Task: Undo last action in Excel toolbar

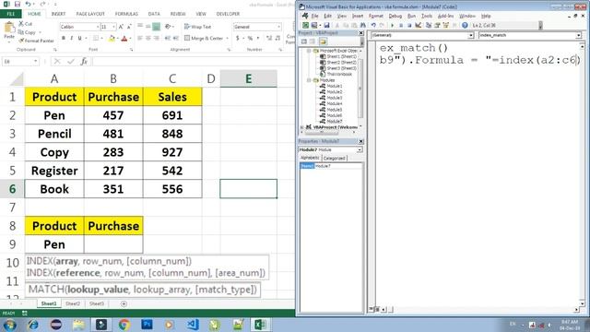Action: pyautogui.click(x=29, y=4)
